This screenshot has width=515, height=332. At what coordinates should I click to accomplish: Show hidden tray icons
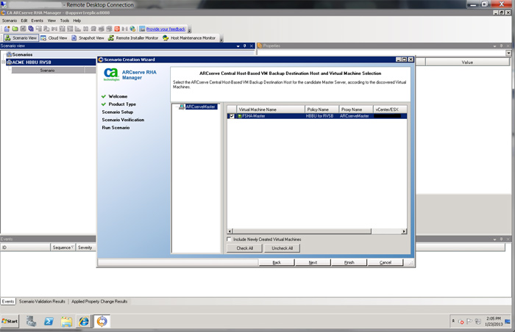453,321
